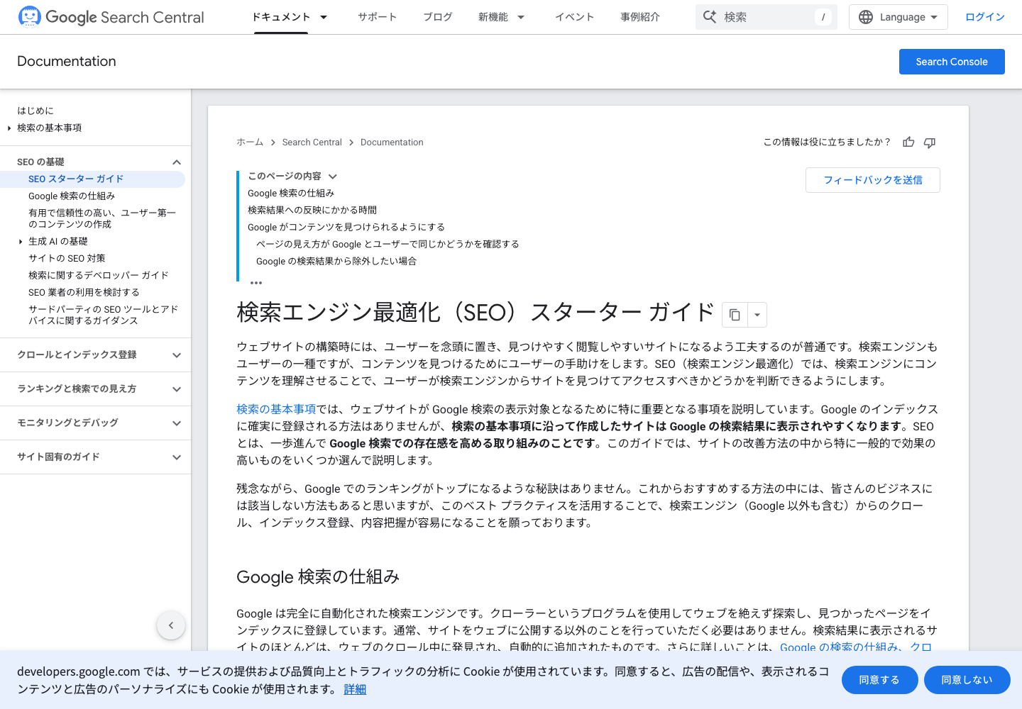Expand サイト固有のガイド section
Screen dimensions: 1022x709
pyautogui.click(x=177, y=457)
